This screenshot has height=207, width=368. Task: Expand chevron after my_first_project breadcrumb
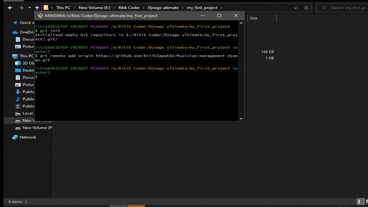click(x=221, y=7)
